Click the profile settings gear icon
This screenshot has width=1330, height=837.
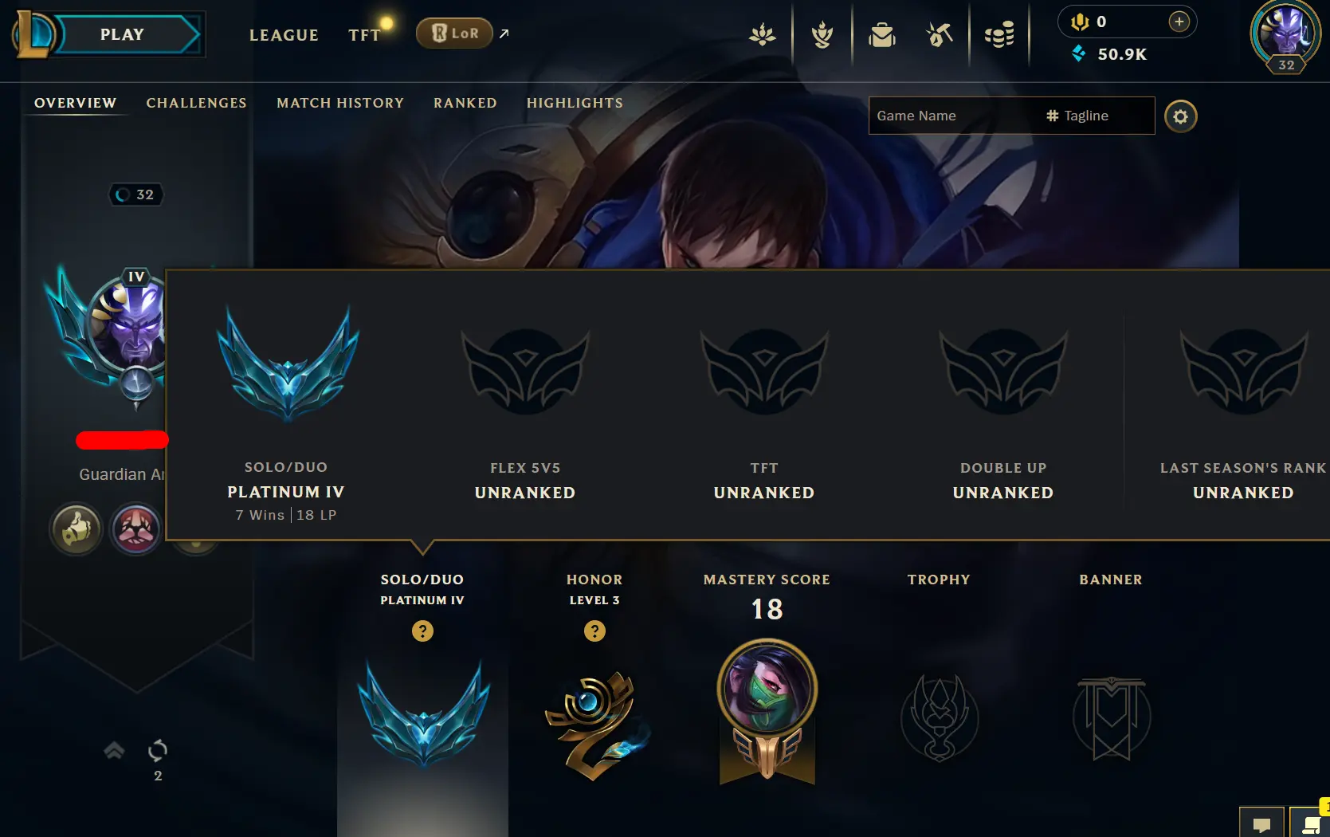click(x=1180, y=116)
